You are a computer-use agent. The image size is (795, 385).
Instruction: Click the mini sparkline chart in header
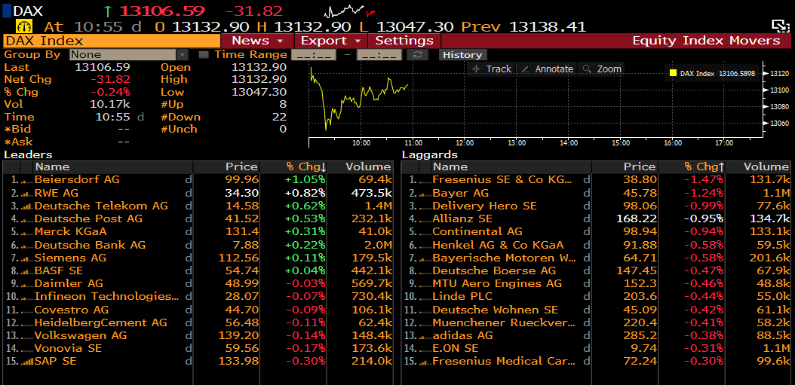coord(350,10)
